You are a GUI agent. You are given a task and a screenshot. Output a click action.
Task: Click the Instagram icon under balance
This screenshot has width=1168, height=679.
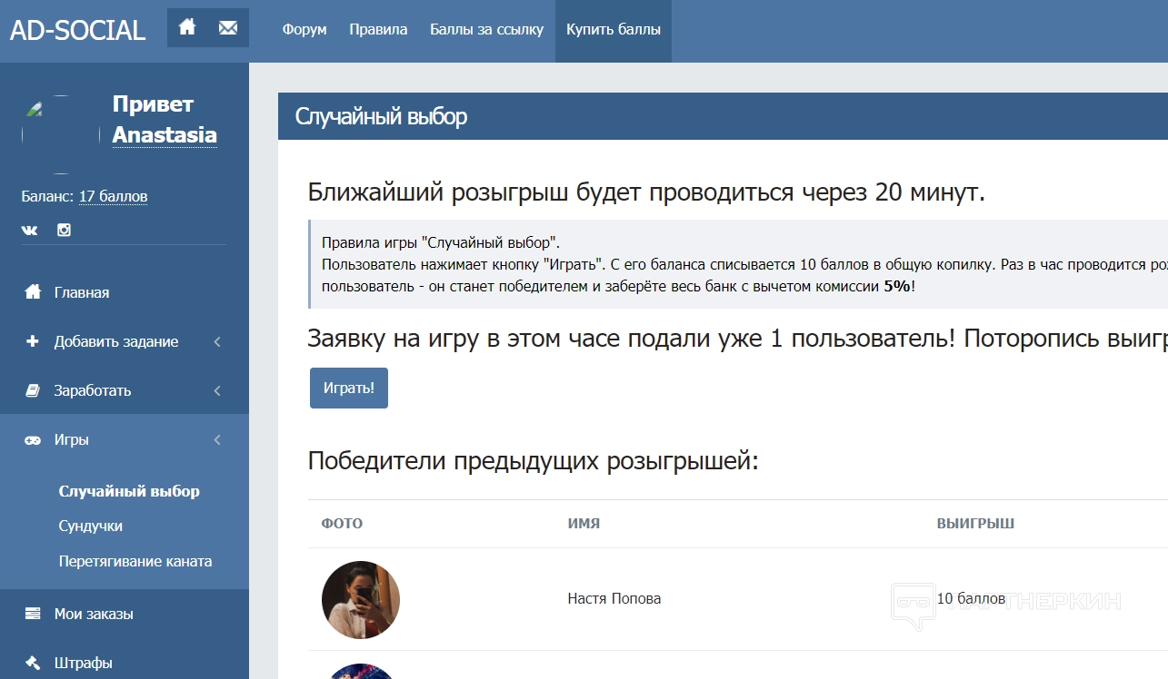coord(64,231)
